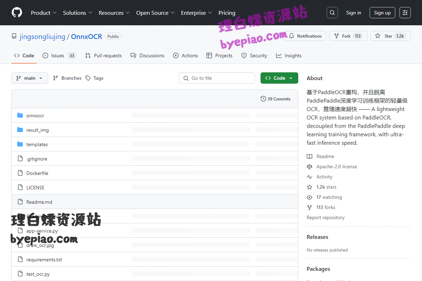Switch to the Discussions tab
Viewport: 422px width, 281px height.
pyautogui.click(x=147, y=55)
